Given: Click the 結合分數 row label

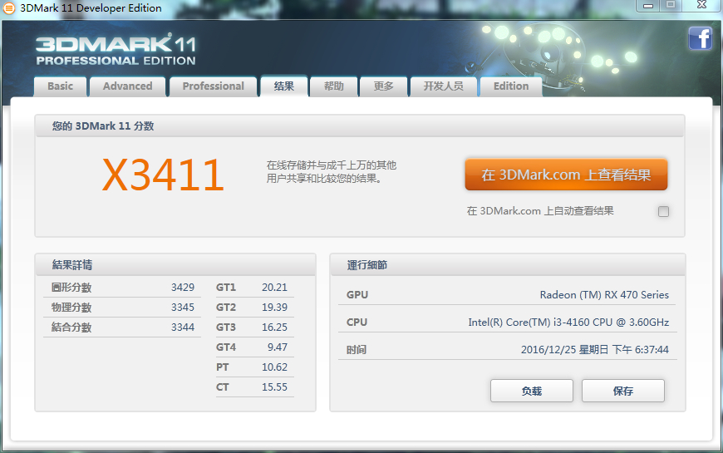Looking at the screenshot, I should [x=71, y=327].
